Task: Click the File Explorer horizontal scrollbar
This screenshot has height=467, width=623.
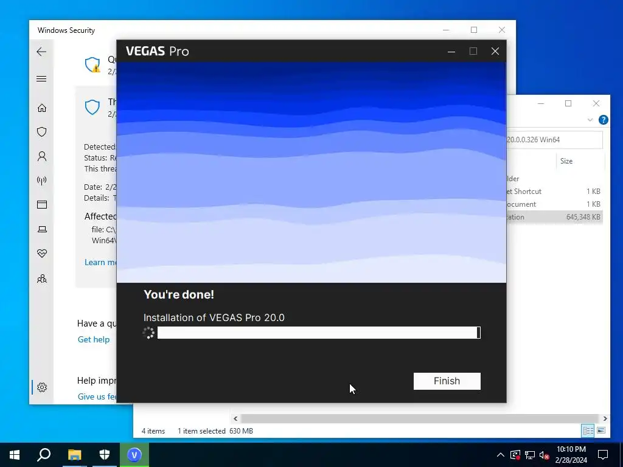Action: 420,418
